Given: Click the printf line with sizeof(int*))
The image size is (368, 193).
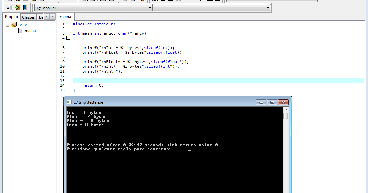Looking at the screenshot, I should pyautogui.click(x=131, y=66).
